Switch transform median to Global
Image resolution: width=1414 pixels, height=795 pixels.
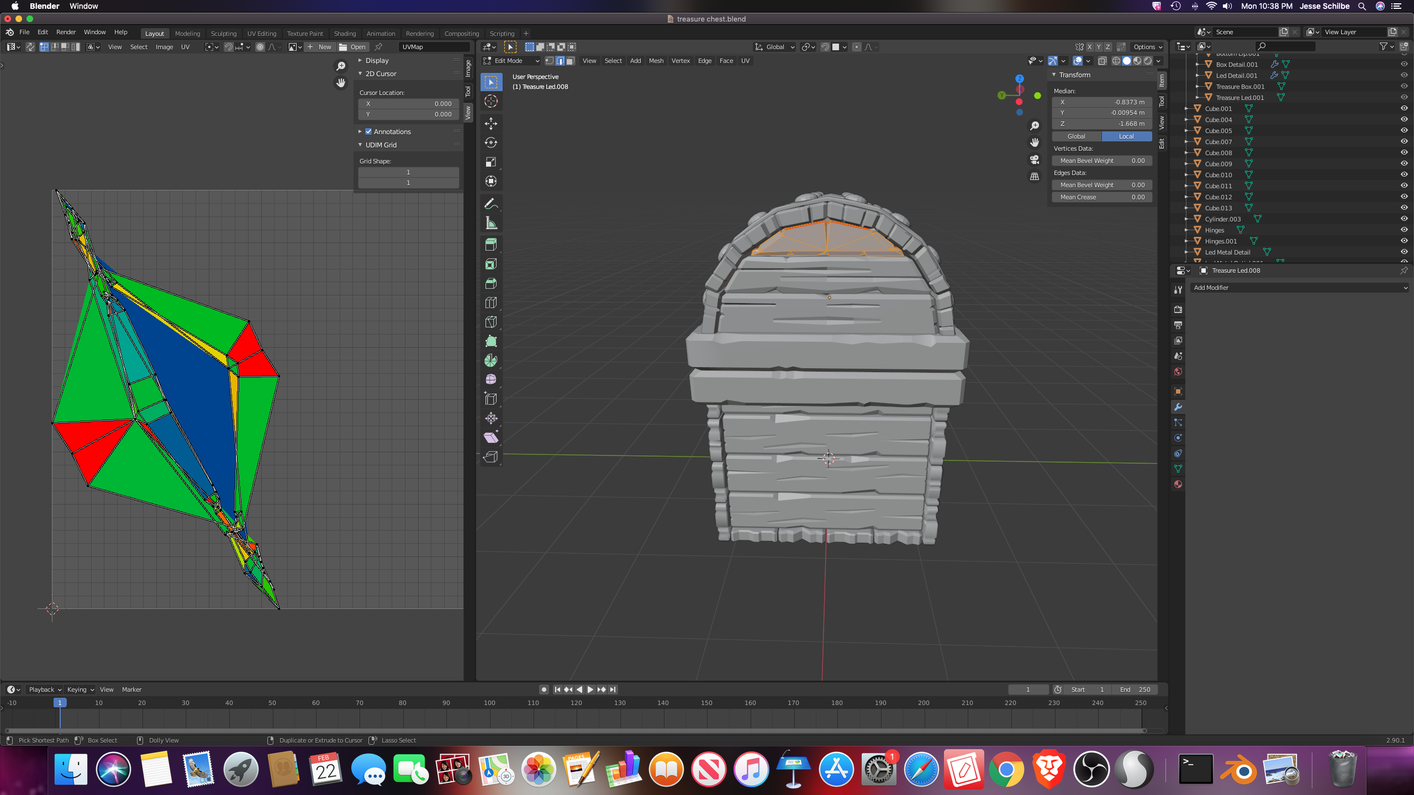point(1076,136)
